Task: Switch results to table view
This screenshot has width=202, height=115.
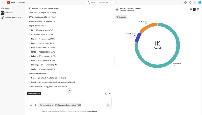Action: 191,9
